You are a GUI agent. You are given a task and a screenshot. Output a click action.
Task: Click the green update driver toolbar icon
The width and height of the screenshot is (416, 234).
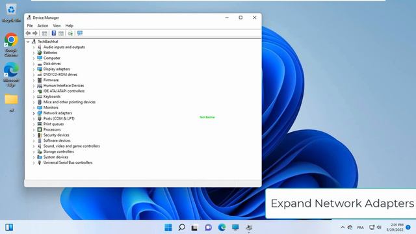(x=70, y=33)
